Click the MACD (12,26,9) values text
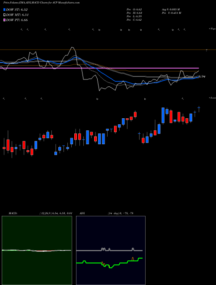This screenshot has width=216, height=285. (x=56, y=213)
